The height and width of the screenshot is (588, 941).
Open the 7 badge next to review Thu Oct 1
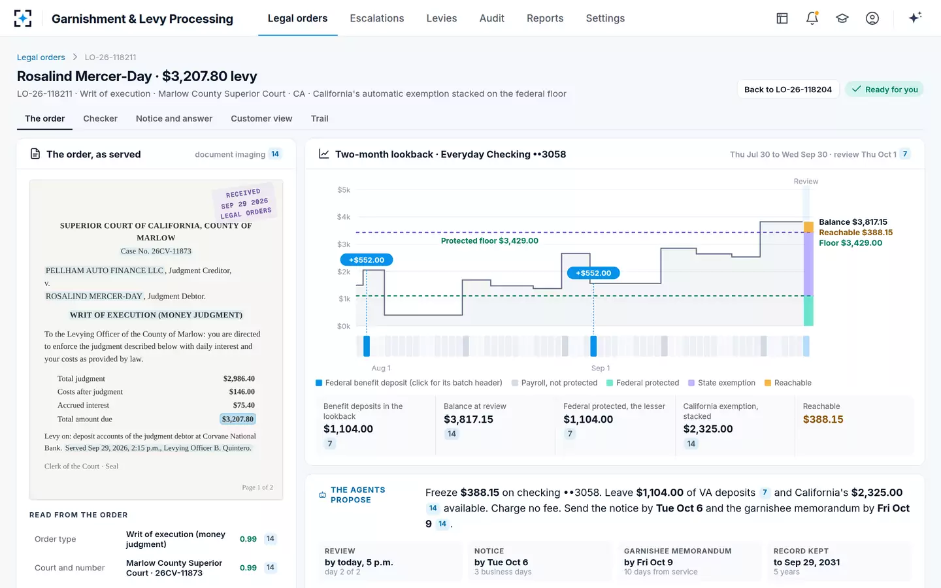905,154
